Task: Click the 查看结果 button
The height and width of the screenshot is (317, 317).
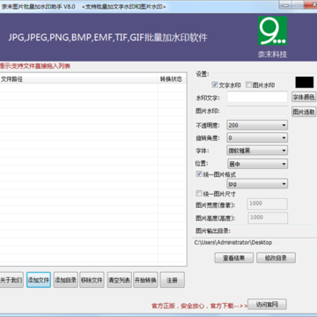Action: [234, 258]
